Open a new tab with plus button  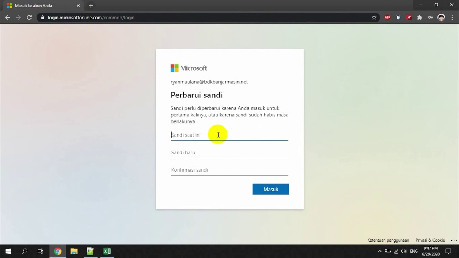91,6
